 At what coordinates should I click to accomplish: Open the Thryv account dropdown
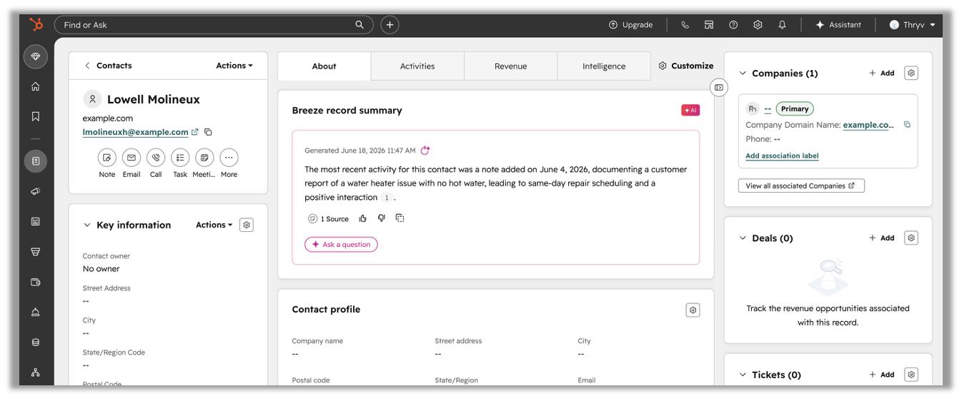tap(913, 25)
